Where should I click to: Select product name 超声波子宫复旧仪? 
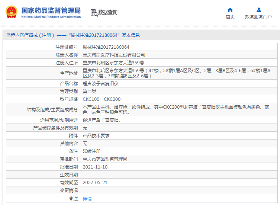point(100,84)
